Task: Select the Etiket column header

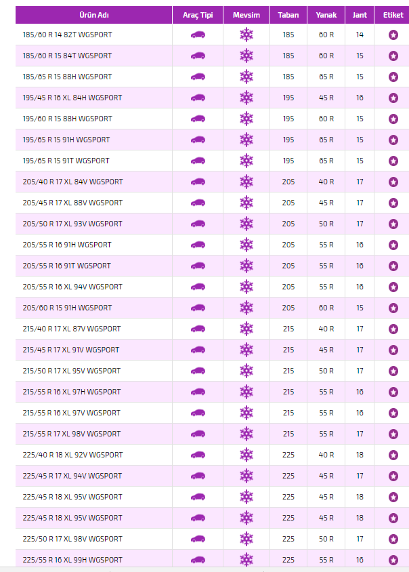Action: [x=393, y=15]
